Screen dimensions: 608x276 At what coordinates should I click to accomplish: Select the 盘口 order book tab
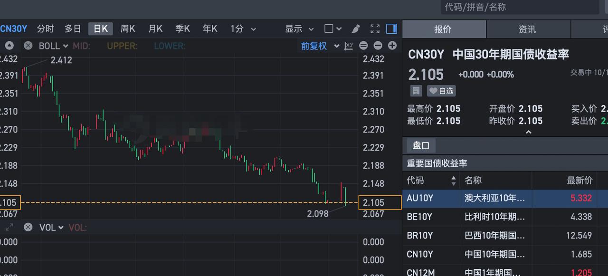[x=421, y=145]
